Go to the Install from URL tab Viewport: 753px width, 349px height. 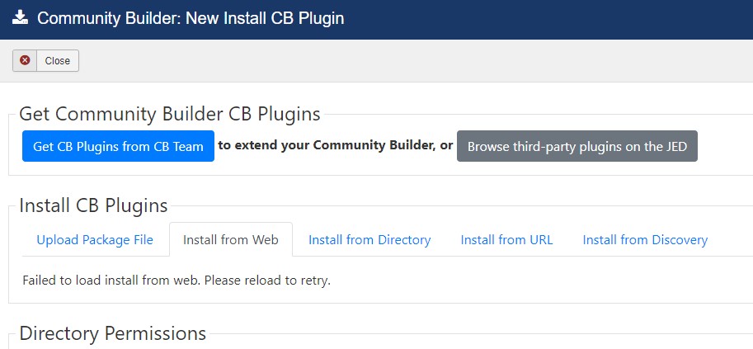[506, 239]
